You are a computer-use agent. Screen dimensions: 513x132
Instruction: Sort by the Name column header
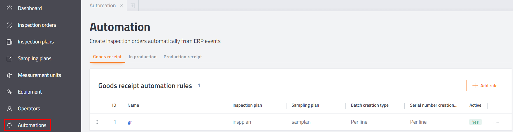[x=133, y=105]
